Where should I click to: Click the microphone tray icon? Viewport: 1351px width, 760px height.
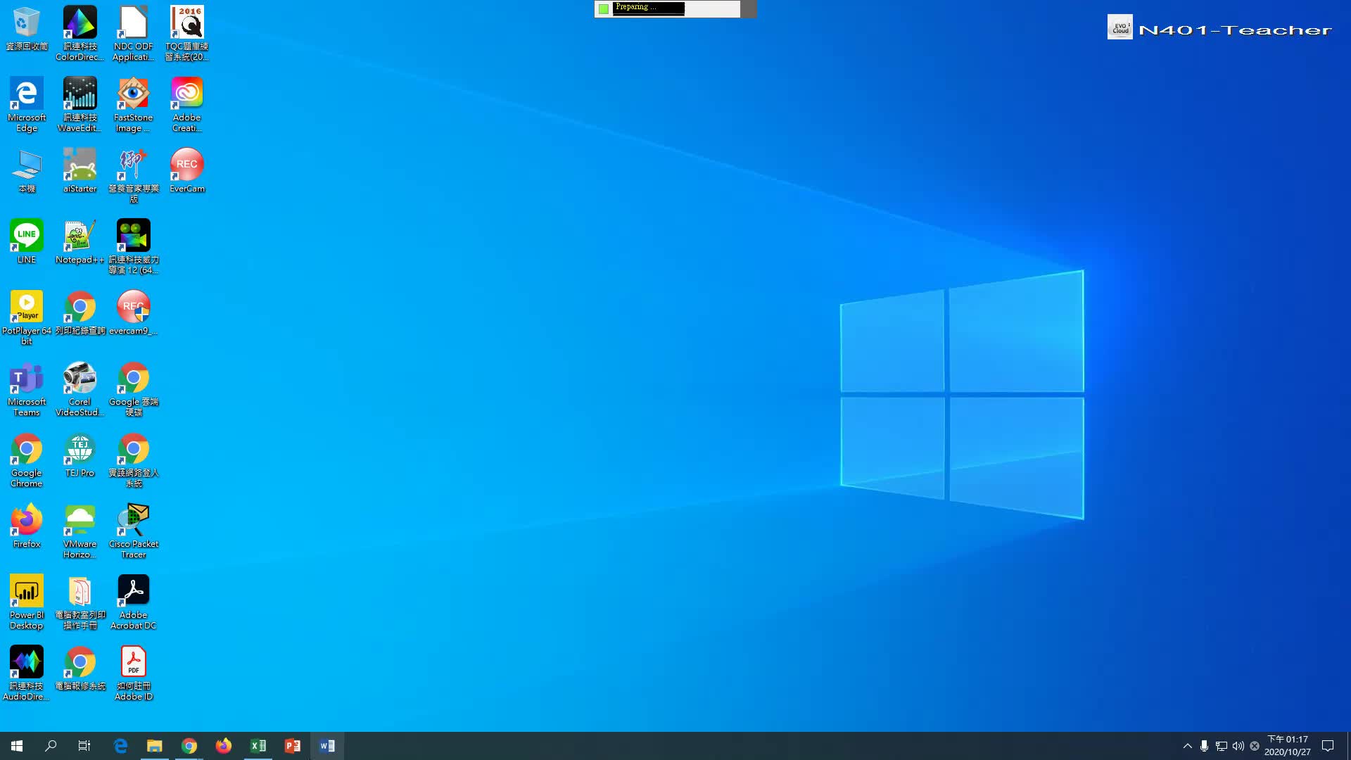(1204, 746)
